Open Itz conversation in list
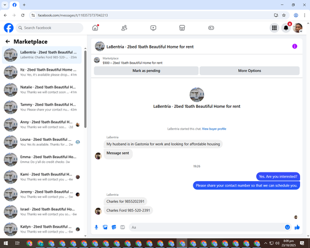 pyautogui.click(x=42, y=73)
